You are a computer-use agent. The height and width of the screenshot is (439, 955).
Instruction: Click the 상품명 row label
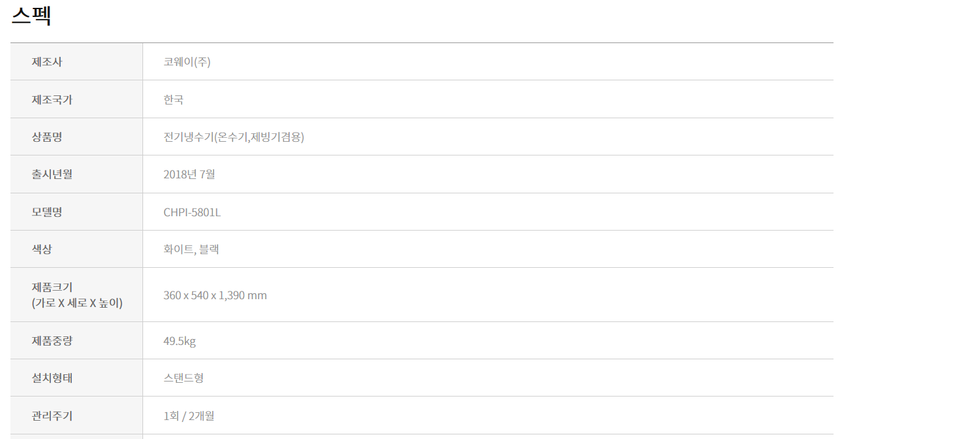(47, 137)
